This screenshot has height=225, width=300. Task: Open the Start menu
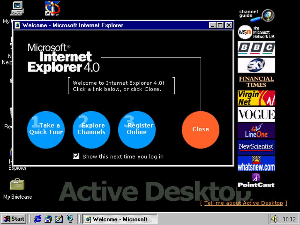pyautogui.click(x=13, y=219)
